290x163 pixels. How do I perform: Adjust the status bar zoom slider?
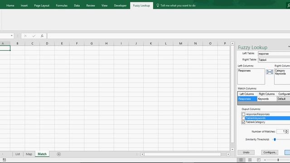(278, 160)
